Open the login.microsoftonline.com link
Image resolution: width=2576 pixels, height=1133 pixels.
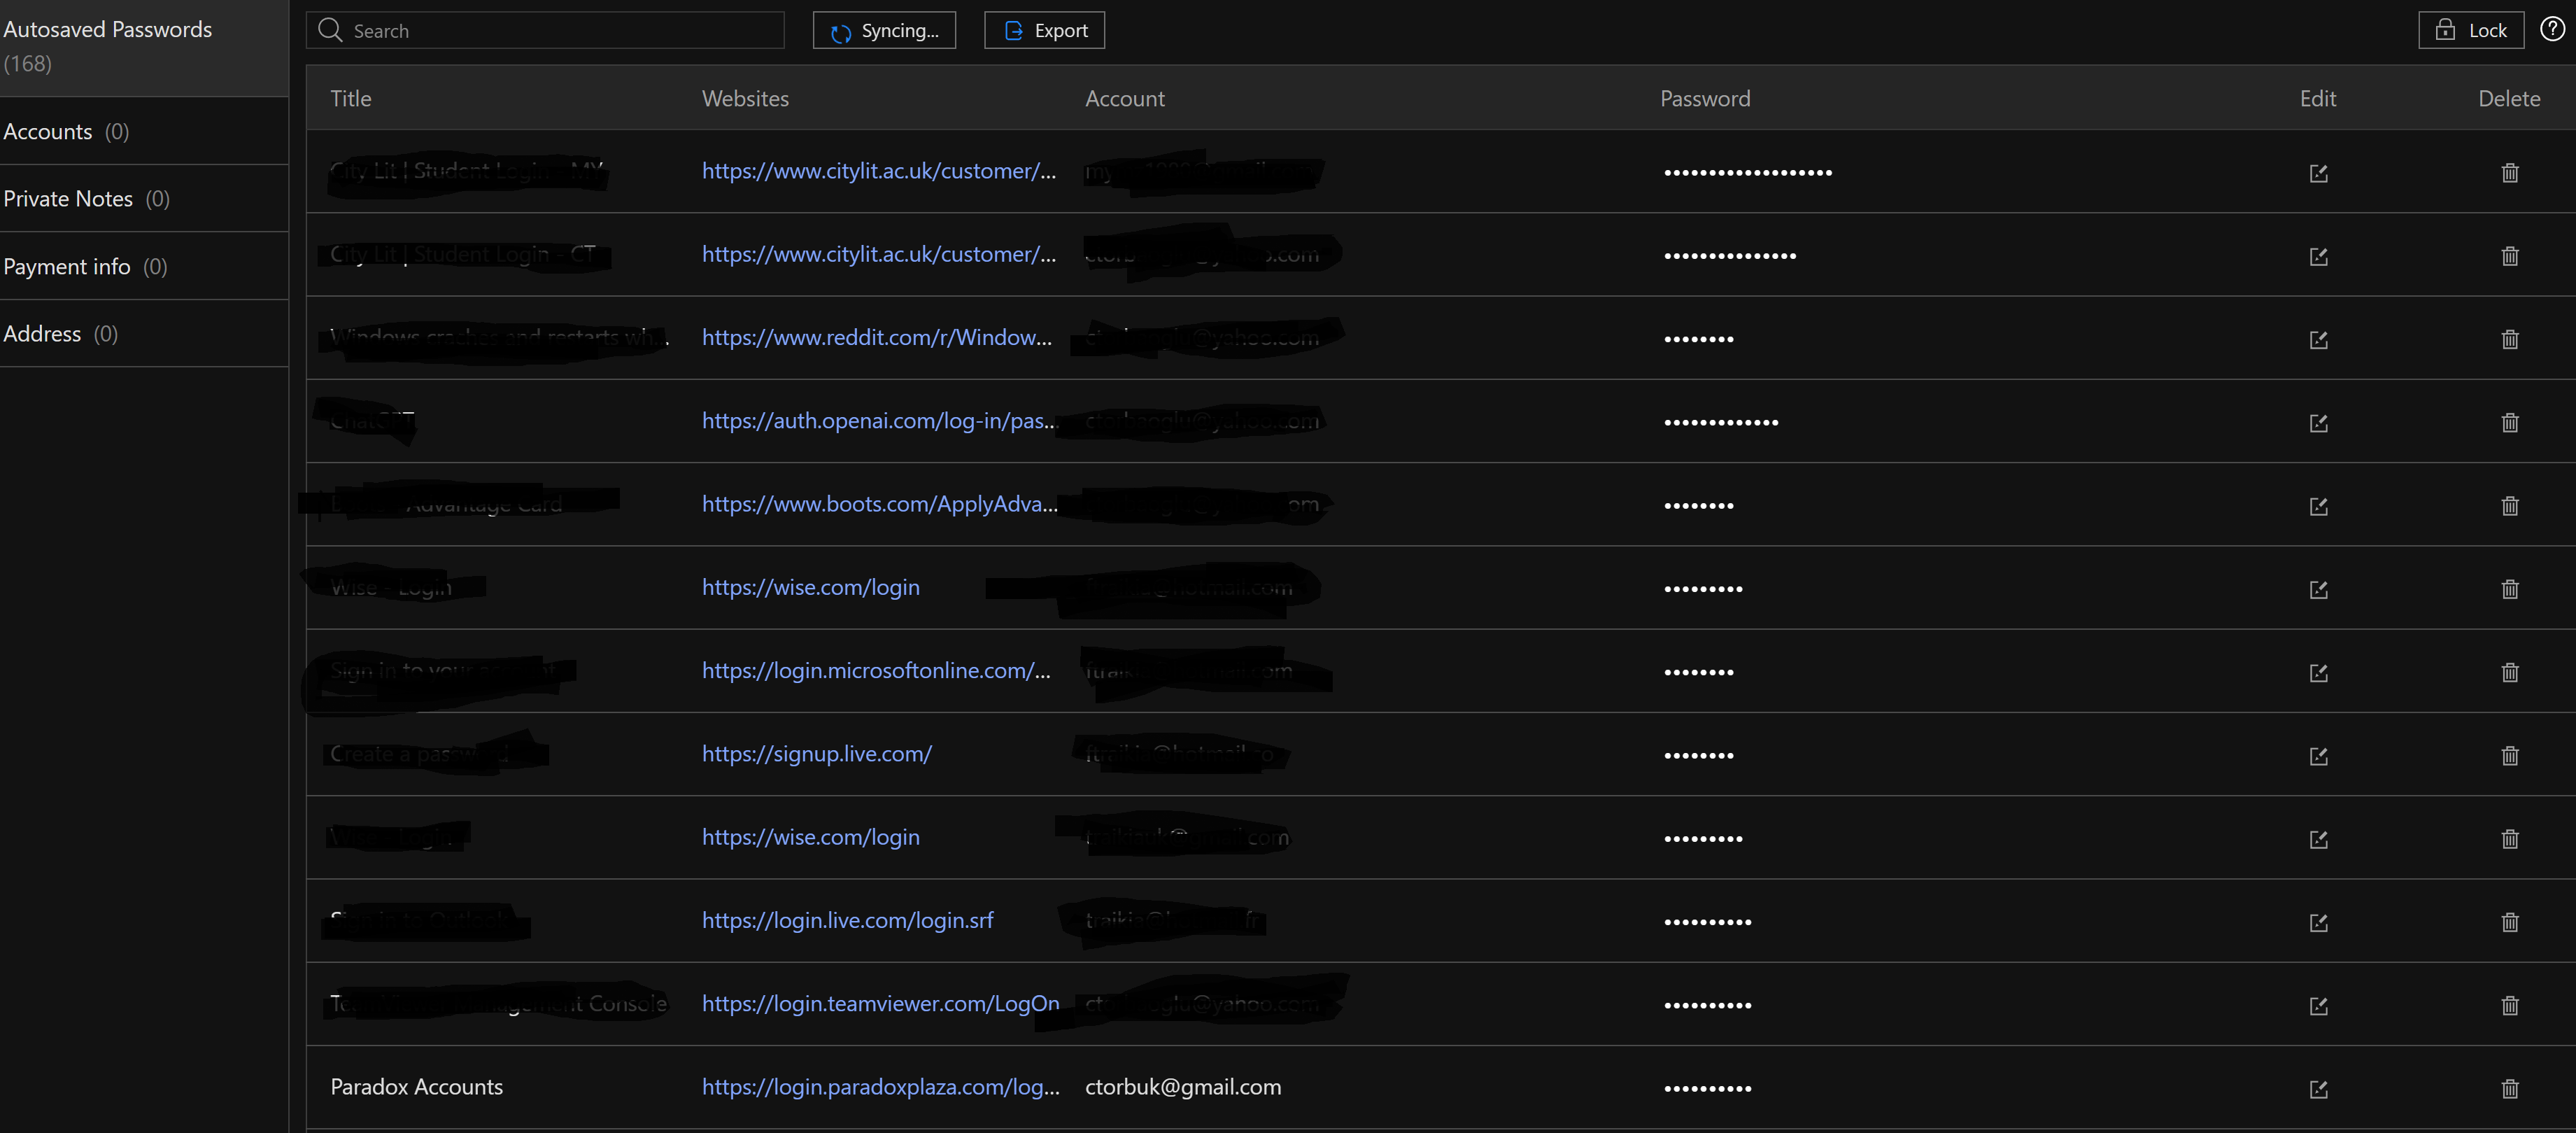[x=876, y=670]
